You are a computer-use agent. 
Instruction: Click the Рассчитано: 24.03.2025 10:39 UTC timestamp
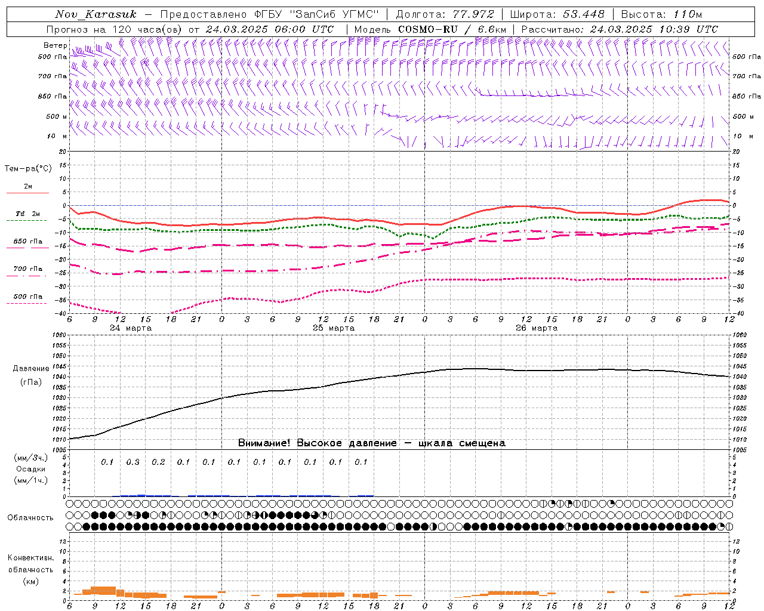click(620, 29)
